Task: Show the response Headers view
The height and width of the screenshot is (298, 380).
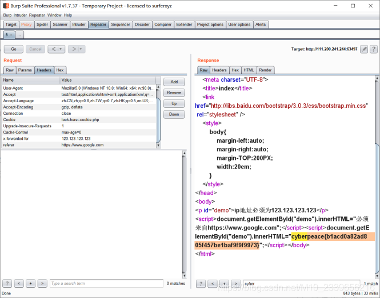Action: tap(219, 70)
